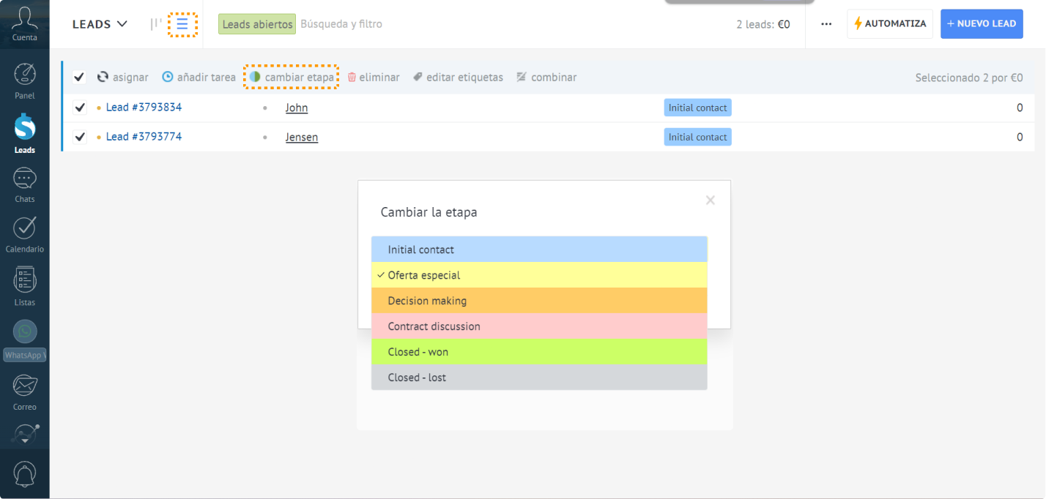
Task: Choose Decision making stage option
Action: 539,301
